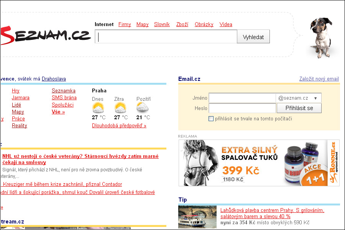Click the Pozítří cloudy weather icon

[142, 107]
